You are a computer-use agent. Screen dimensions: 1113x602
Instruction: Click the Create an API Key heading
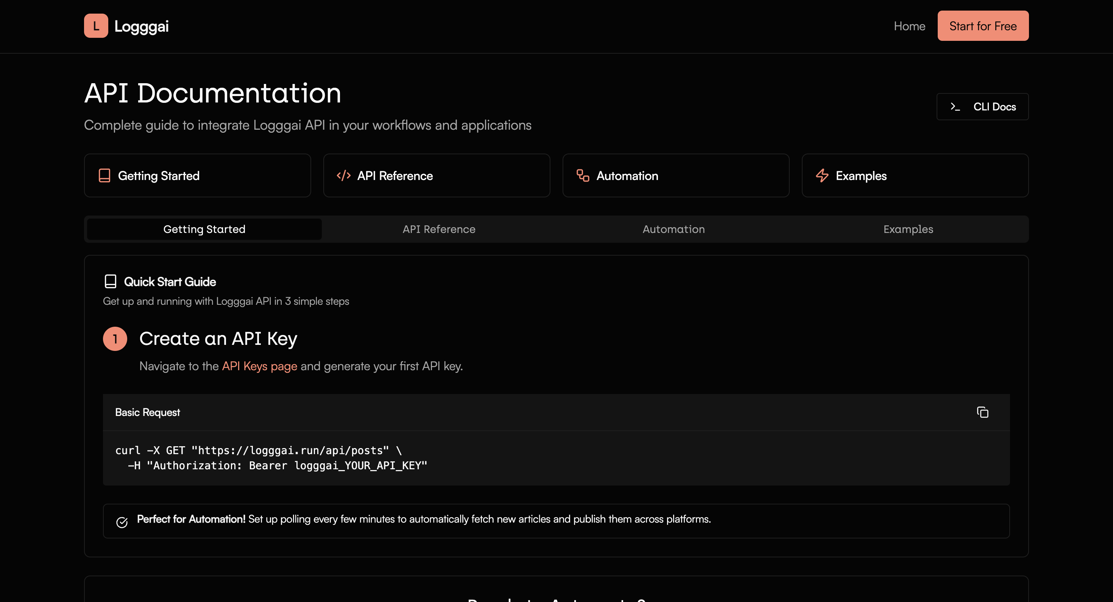click(x=218, y=339)
